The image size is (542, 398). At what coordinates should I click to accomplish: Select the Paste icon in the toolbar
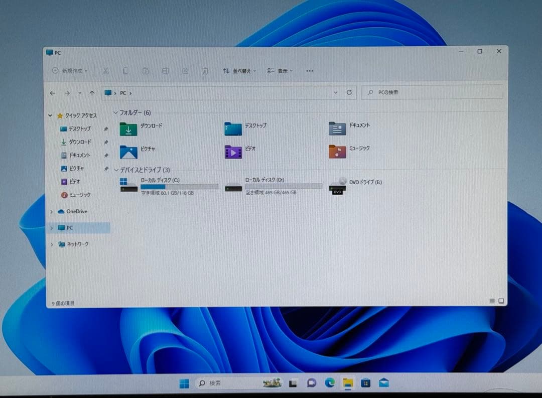pos(146,71)
